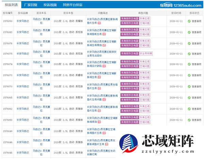Click the 车身附件及电器 label in row 1576075
The width and height of the screenshot is (204, 159).
130,54
